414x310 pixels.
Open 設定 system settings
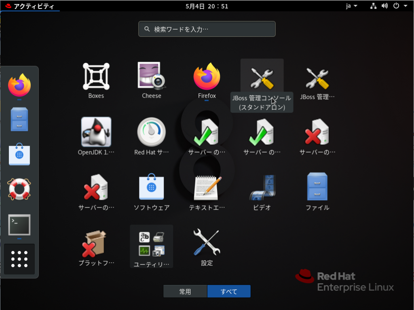click(x=207, y=247)
